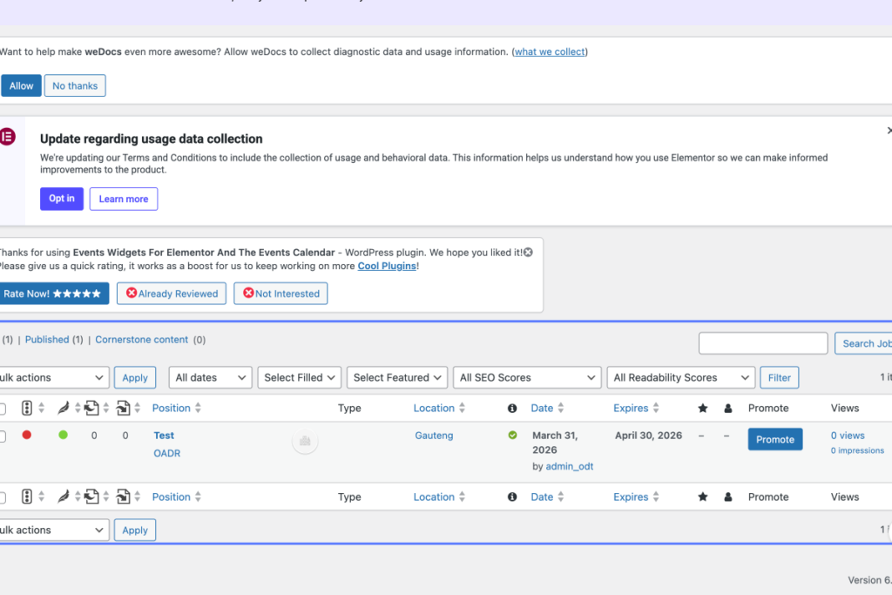Decline weDocs tracking with No thanks

(75, 86)
